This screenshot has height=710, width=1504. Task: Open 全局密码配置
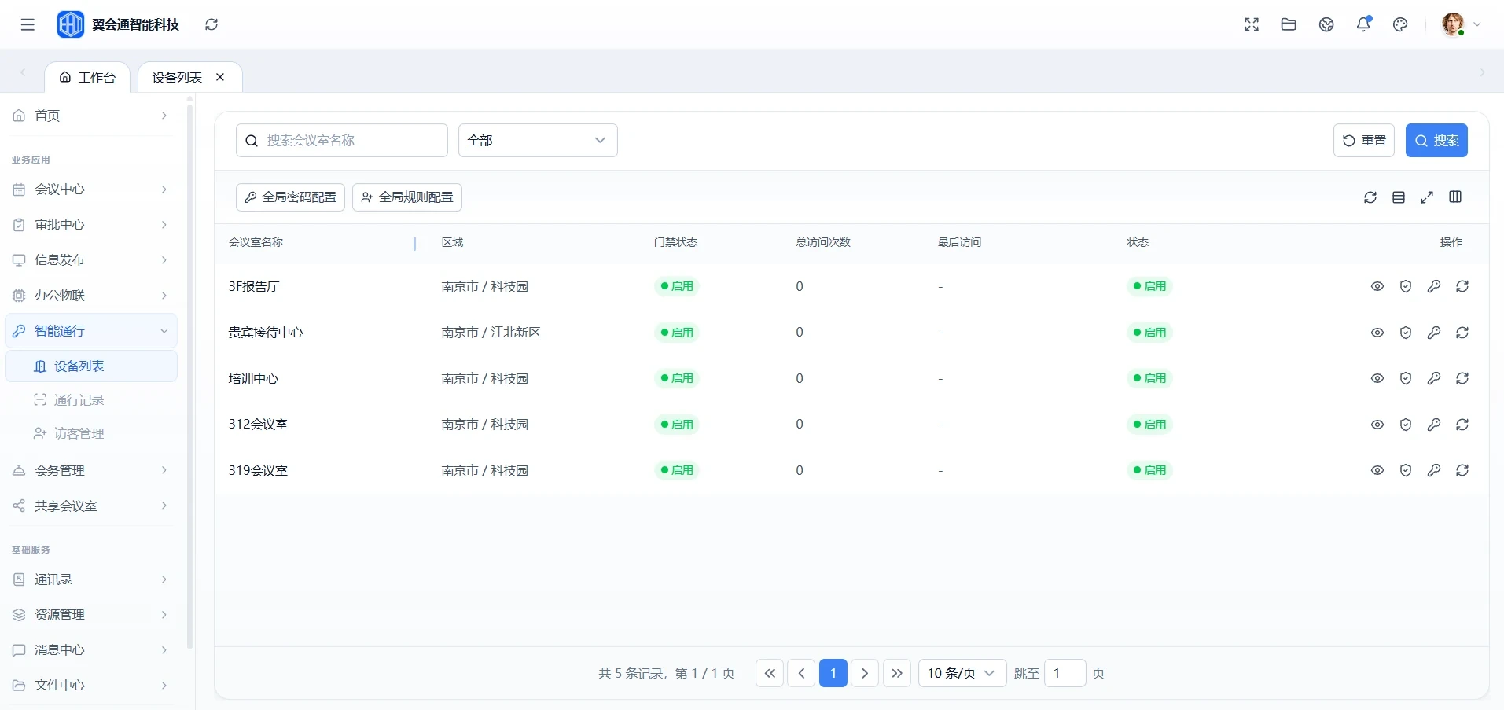[x=290, y=197]
